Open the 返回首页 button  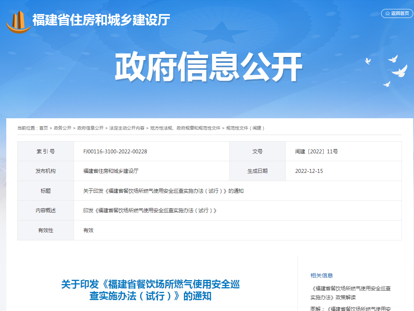coord(397,12)
